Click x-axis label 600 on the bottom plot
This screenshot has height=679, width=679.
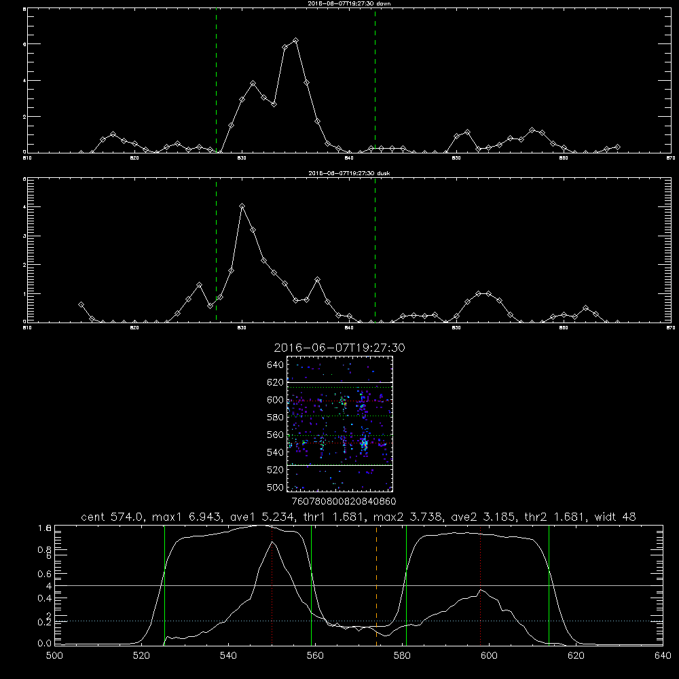click(489, 656)
